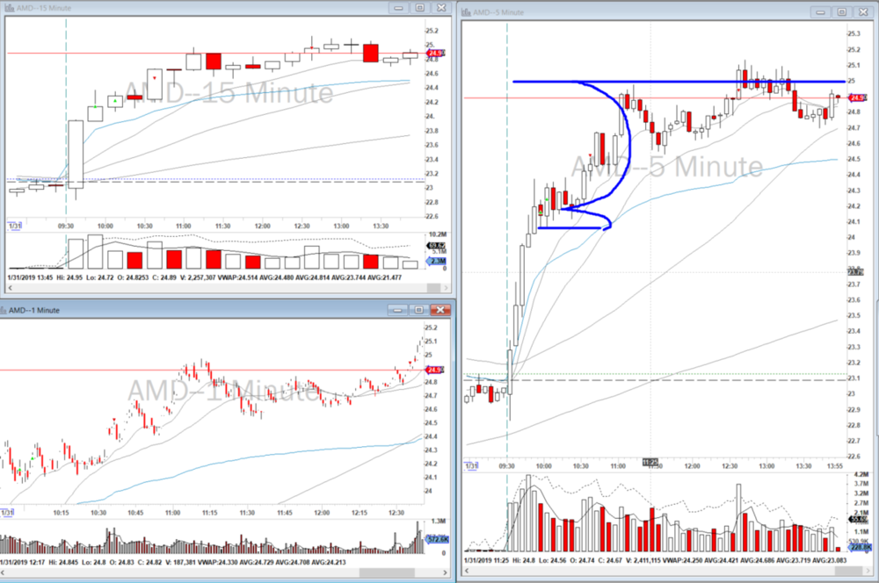The height and width of the screenshot is (583, 879).
Task: Minimize the AMD--5 Minute chart window
Action: pos(820,12)
